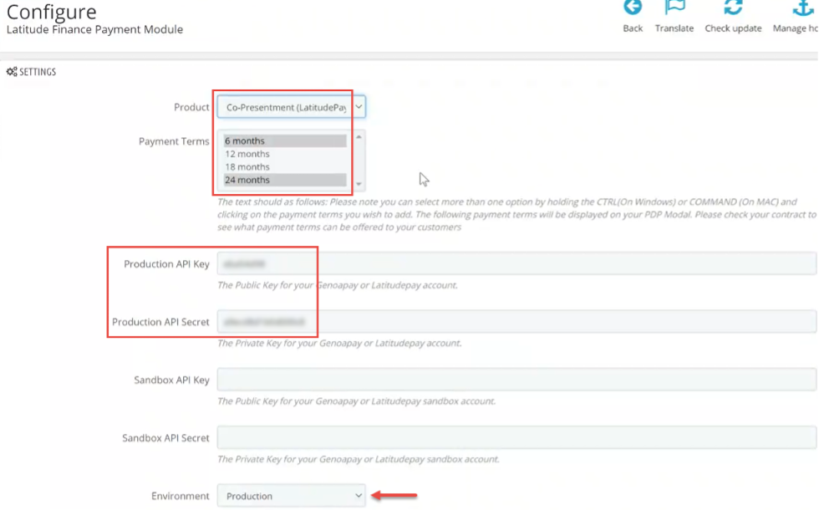This screenshot has height=510, width=819.
Task: Click the Translate flag icon
Action: point(674,8)
